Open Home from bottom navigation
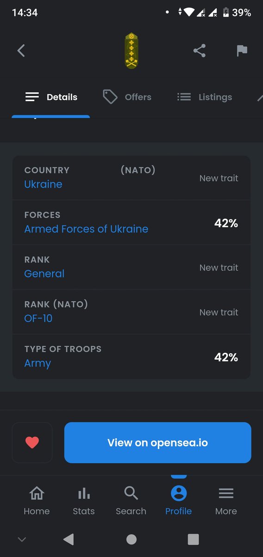 point(37,501)
